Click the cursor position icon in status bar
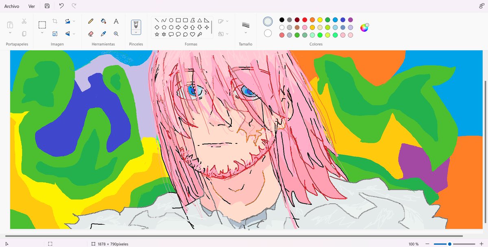This screenshot has height=247, width=488. coord(7,244)
